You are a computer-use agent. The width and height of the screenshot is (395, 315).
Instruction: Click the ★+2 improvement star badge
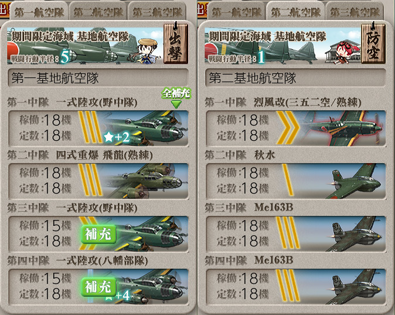pyautogui.click(x=117, y=137)
